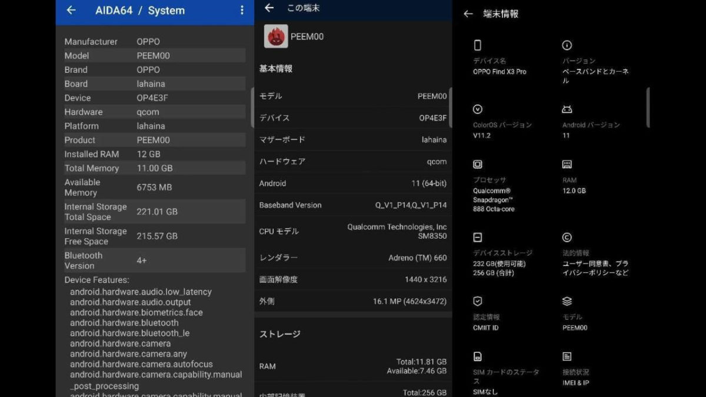Tap the 接続状況 list icon
This screenshot has width=706, height=397.
click(x=567, y=357)
